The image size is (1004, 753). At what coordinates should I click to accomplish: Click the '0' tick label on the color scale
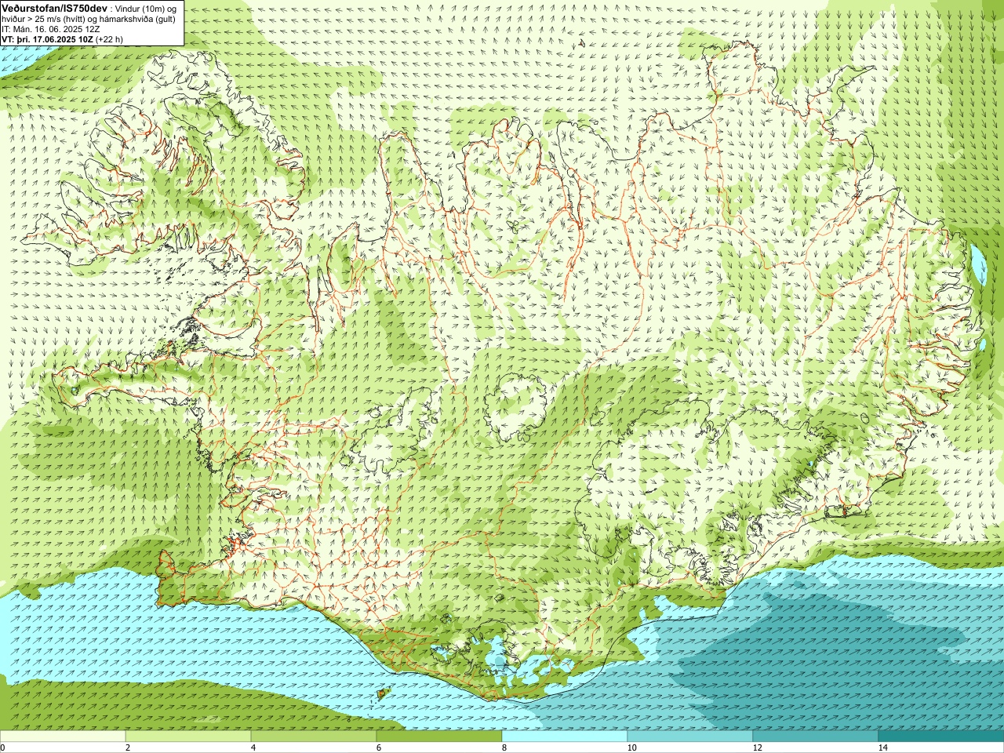pos(3,748)
